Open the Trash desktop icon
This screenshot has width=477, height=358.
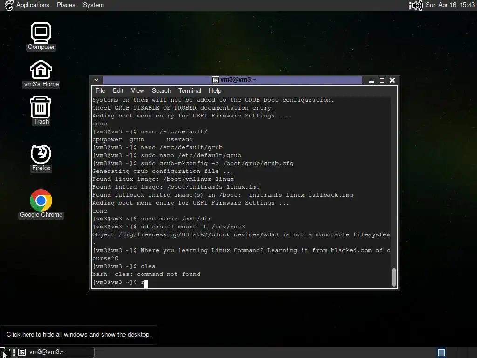point(41,110)
